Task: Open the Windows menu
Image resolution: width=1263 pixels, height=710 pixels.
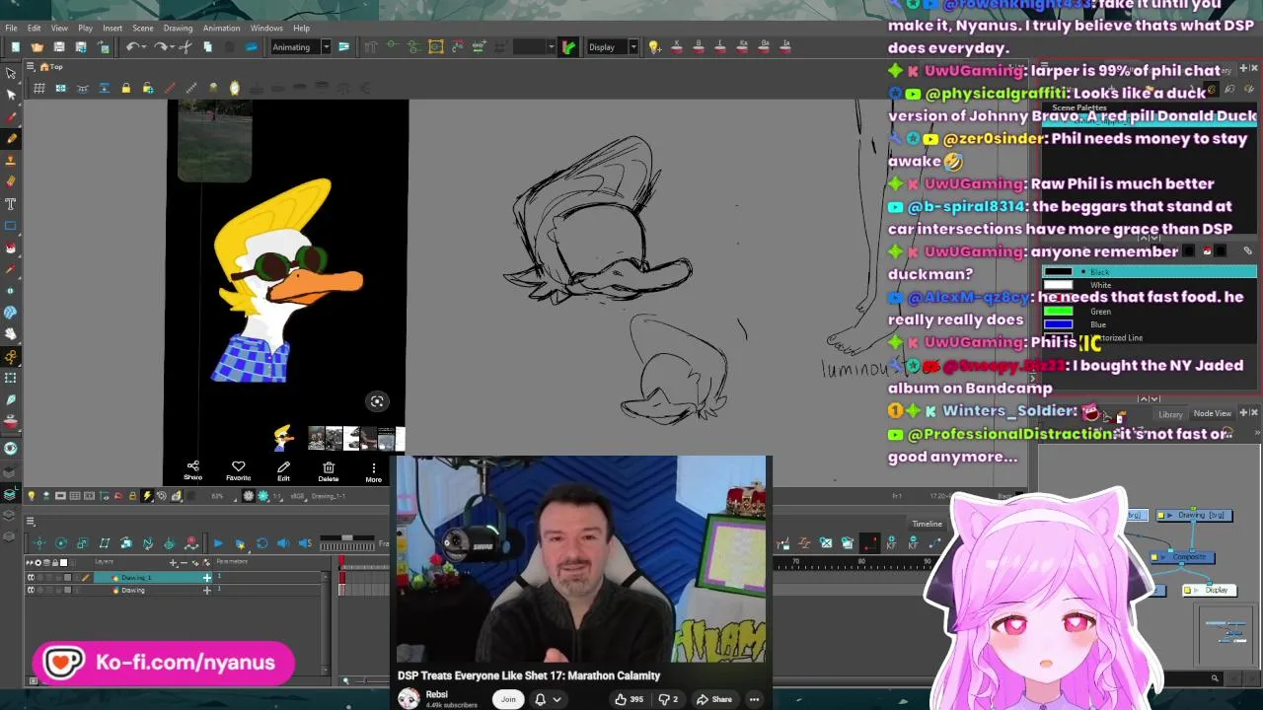Action: 266,28
